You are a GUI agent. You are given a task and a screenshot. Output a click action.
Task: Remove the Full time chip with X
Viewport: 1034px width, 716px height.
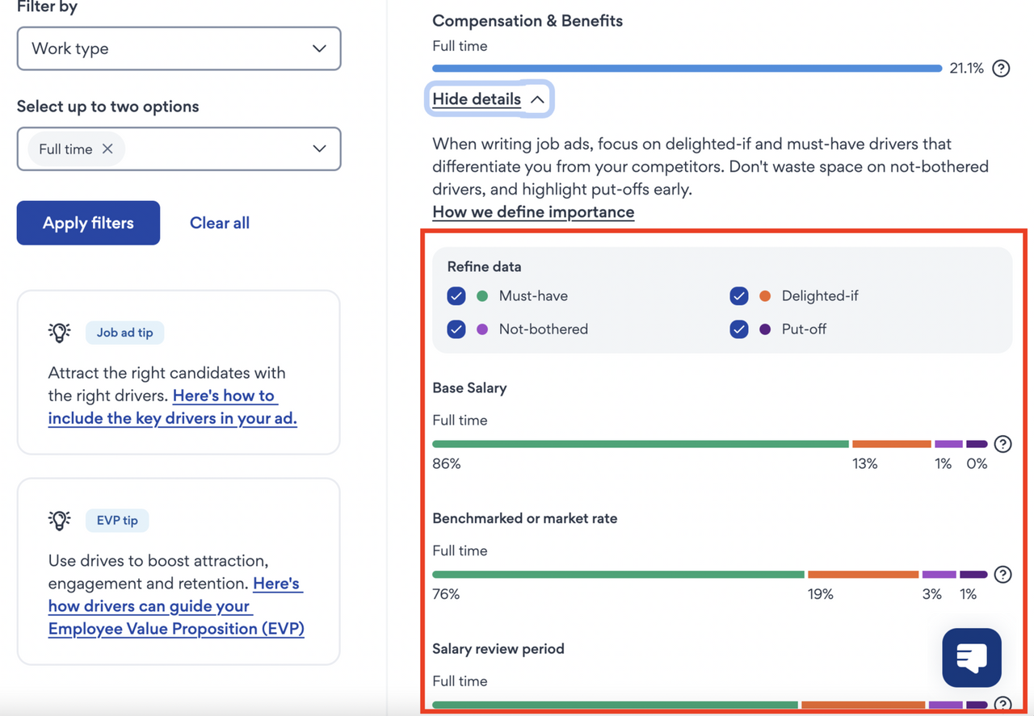(x=107, y=149)
